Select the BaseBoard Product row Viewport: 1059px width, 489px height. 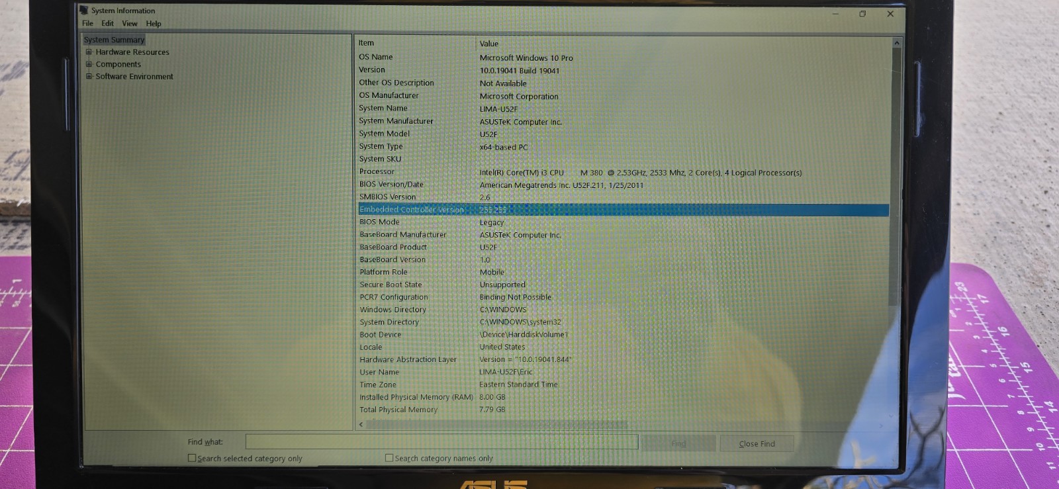(622, 247)
